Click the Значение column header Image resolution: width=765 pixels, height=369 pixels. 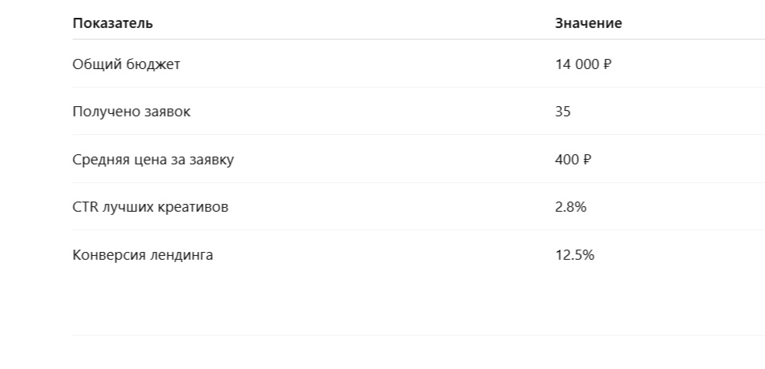pyautogui.click(x=588, y=23)
